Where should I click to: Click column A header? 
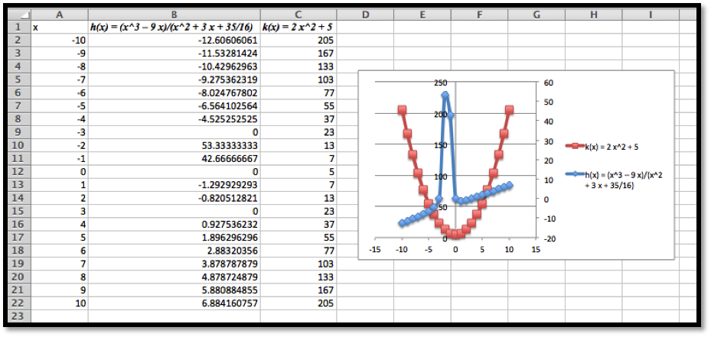pyautogui.click(x=59, y=15)
